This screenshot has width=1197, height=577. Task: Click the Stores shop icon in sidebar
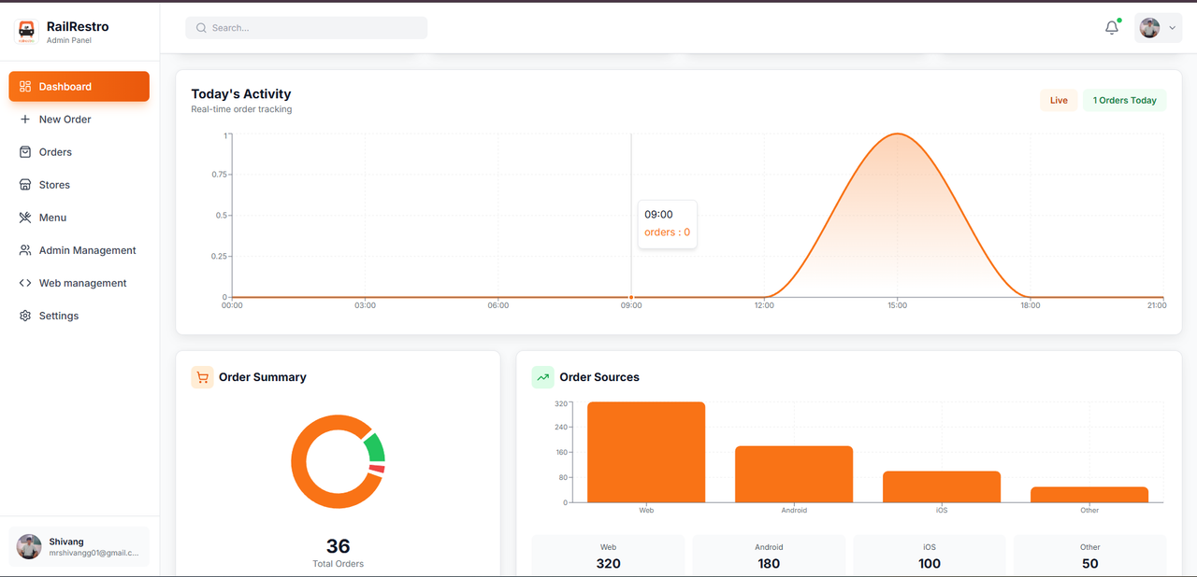click(x=25, y=185)
